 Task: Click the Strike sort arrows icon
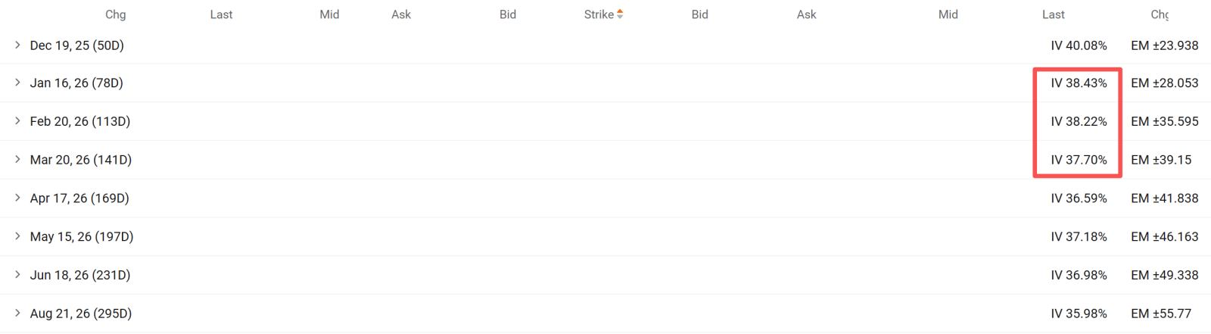(620, 14)
